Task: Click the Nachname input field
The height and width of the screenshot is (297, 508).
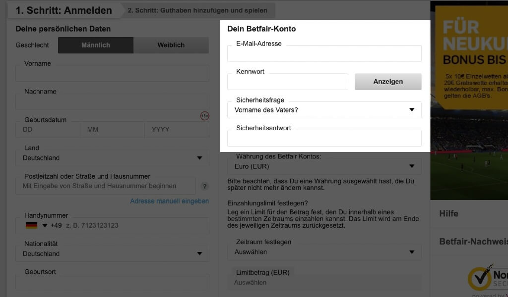Action: coord(112,101)
